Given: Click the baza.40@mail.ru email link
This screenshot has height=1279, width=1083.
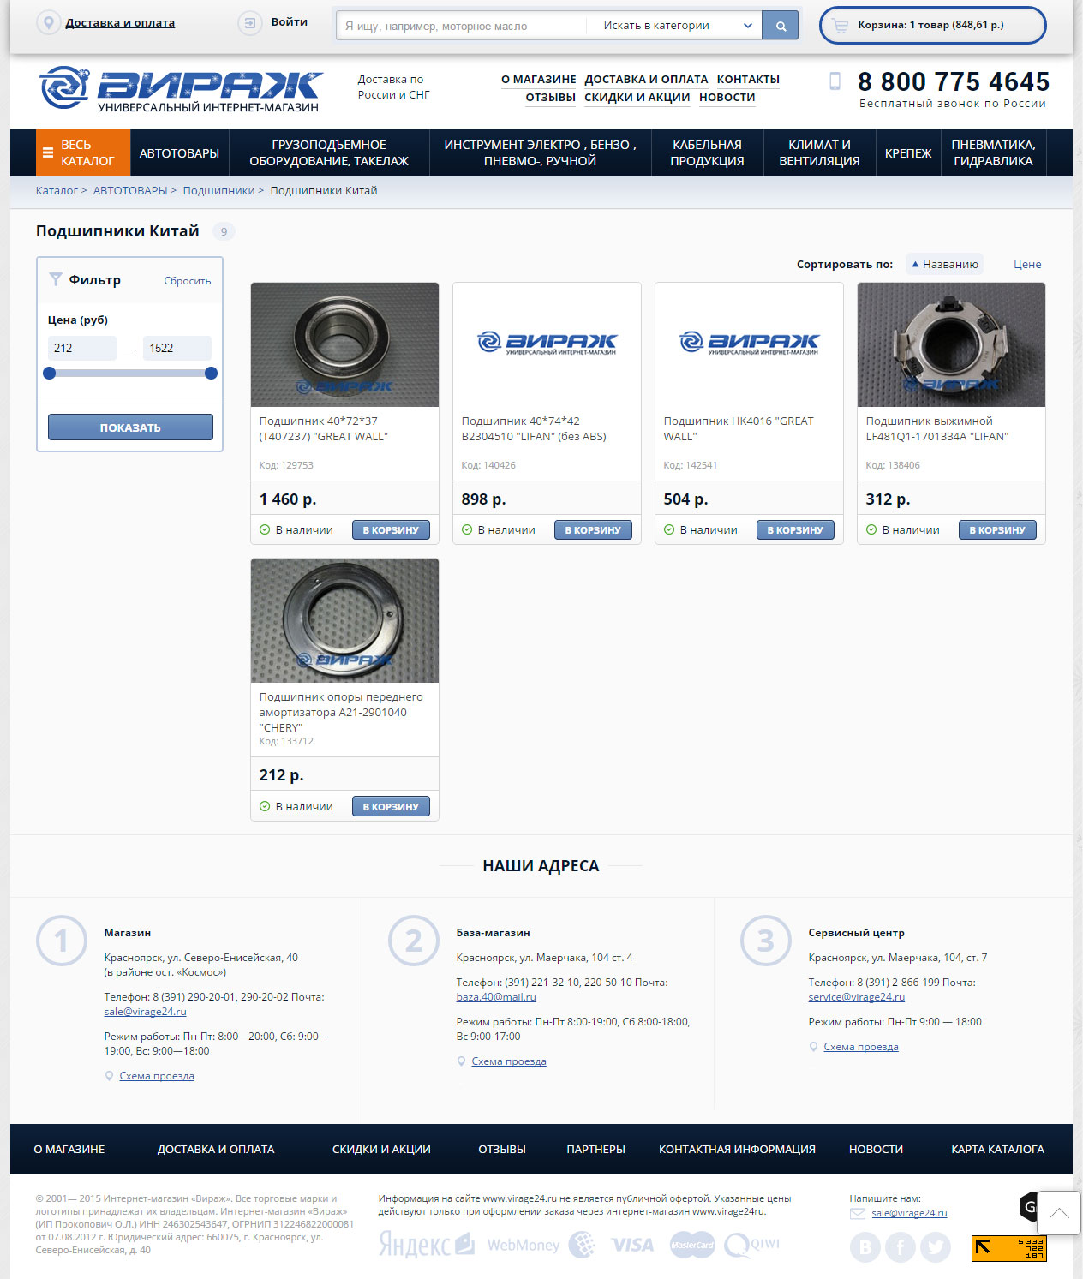Looking at the screenshot, I should pyautogui.click(x=496, y=997).
